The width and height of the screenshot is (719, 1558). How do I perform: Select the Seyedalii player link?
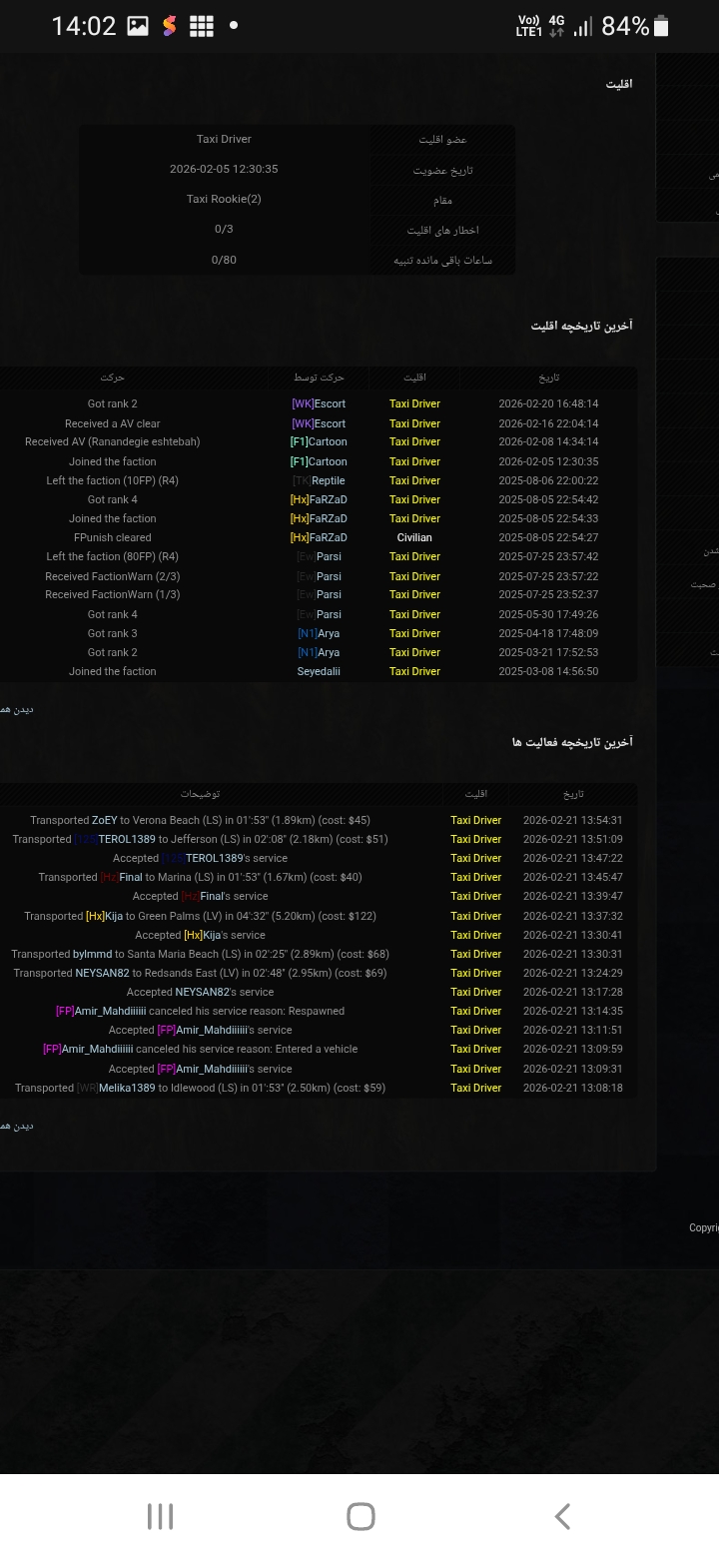(x=319, y=671)
